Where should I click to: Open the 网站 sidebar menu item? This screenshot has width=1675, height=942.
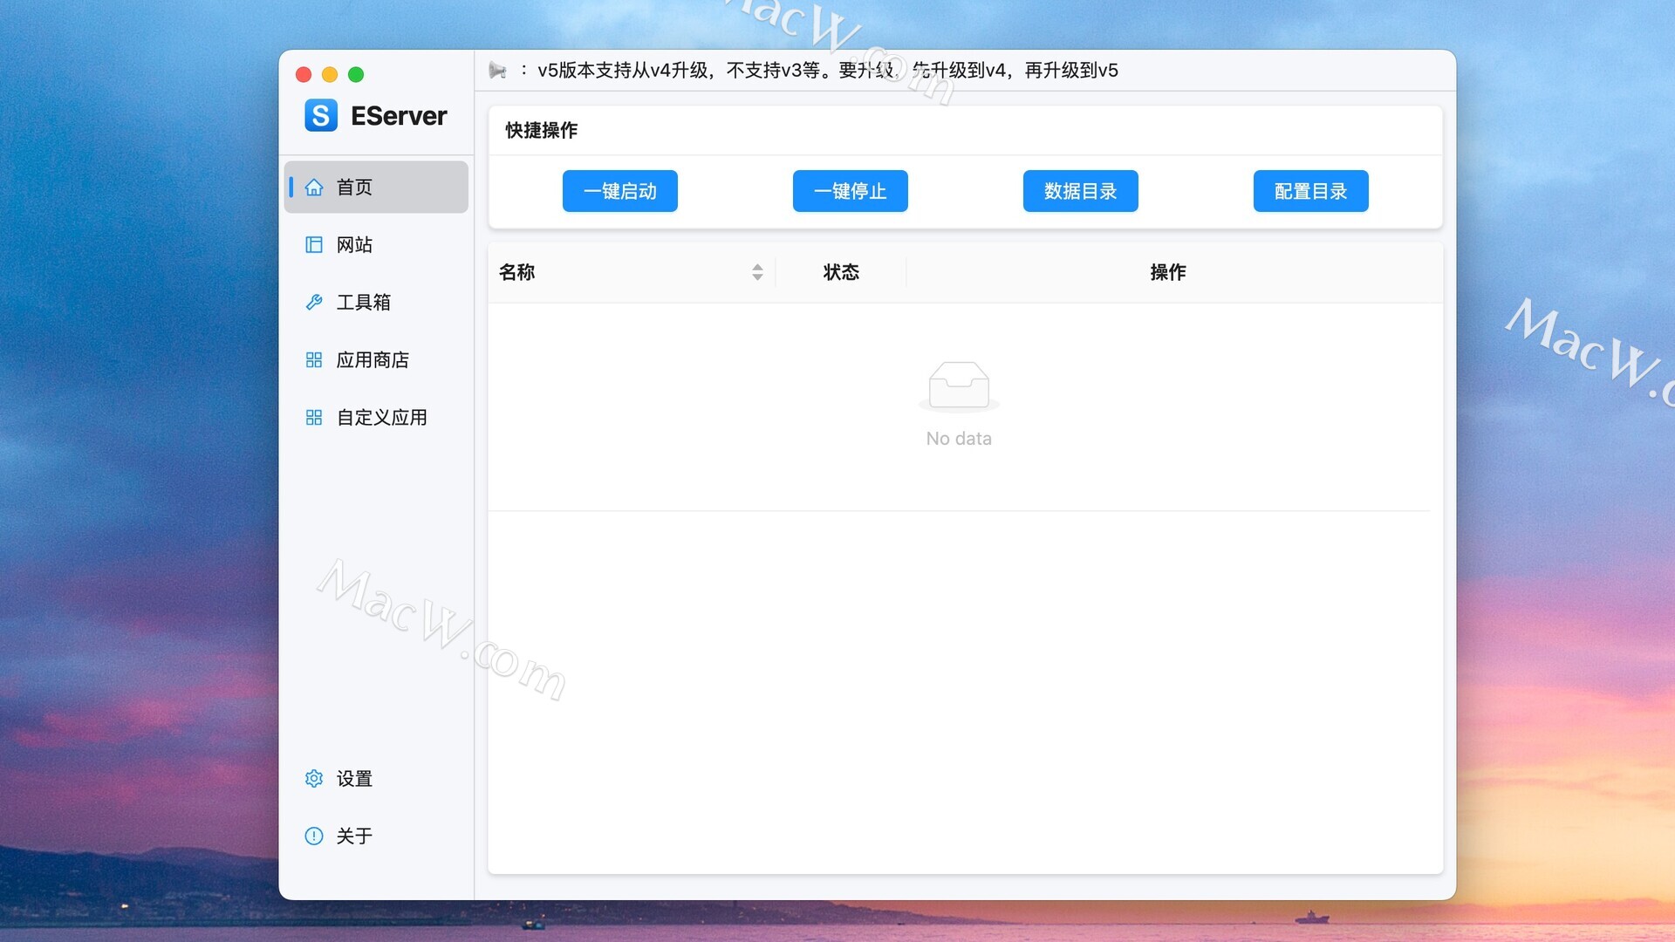(354, 245)
